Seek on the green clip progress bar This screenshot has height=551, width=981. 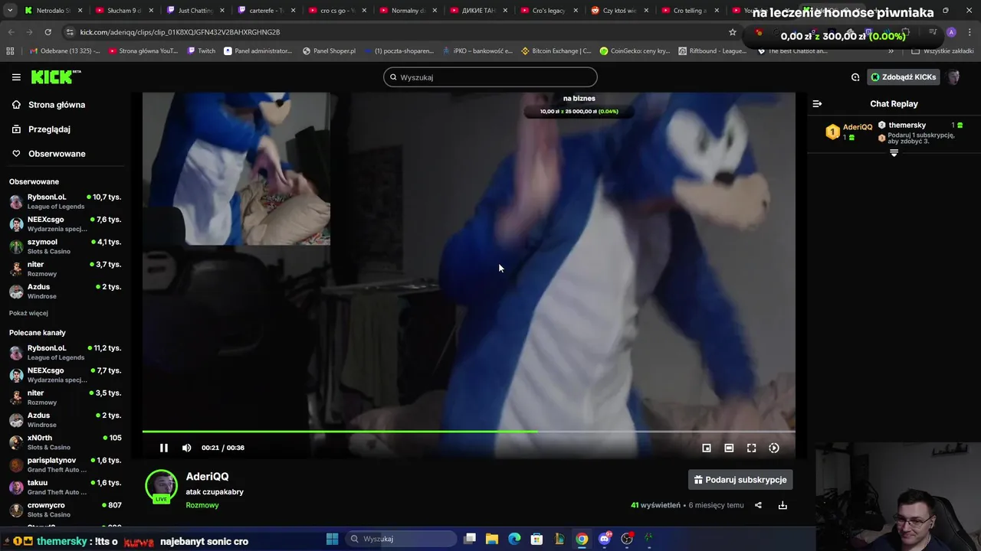[468, 432]
